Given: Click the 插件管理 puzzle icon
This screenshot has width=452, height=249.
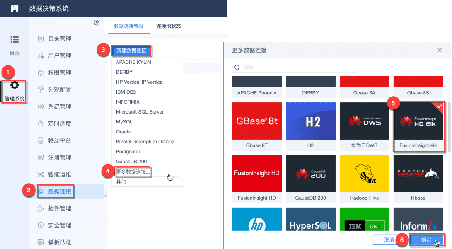Looking at the screenshot, I should 41,208.
